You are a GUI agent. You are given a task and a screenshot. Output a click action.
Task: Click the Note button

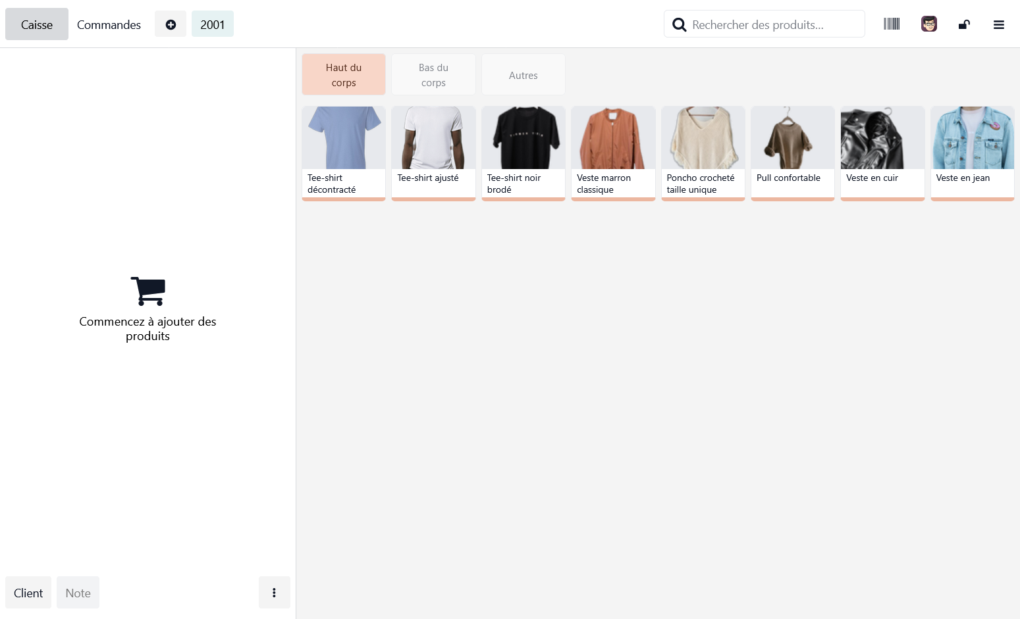click(78, 592)
